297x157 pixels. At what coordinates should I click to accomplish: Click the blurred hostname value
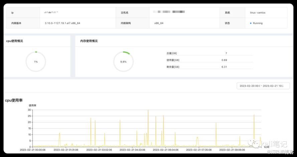pyautogui.click(x=169, y=12)
